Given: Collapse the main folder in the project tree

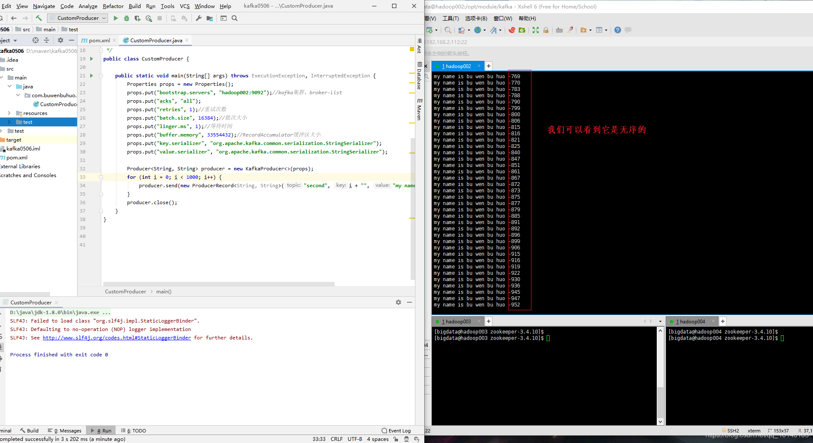Looking at the screenshot, I should click(x=2, y=77).
